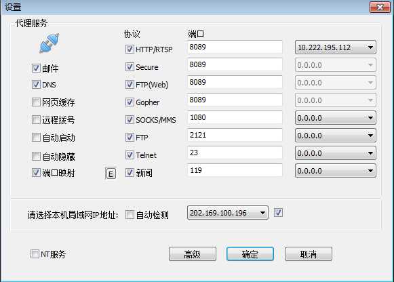Enable the 远程拨号 checkbox
This screenshot has height=282, width=394.
tap(36, 119)
